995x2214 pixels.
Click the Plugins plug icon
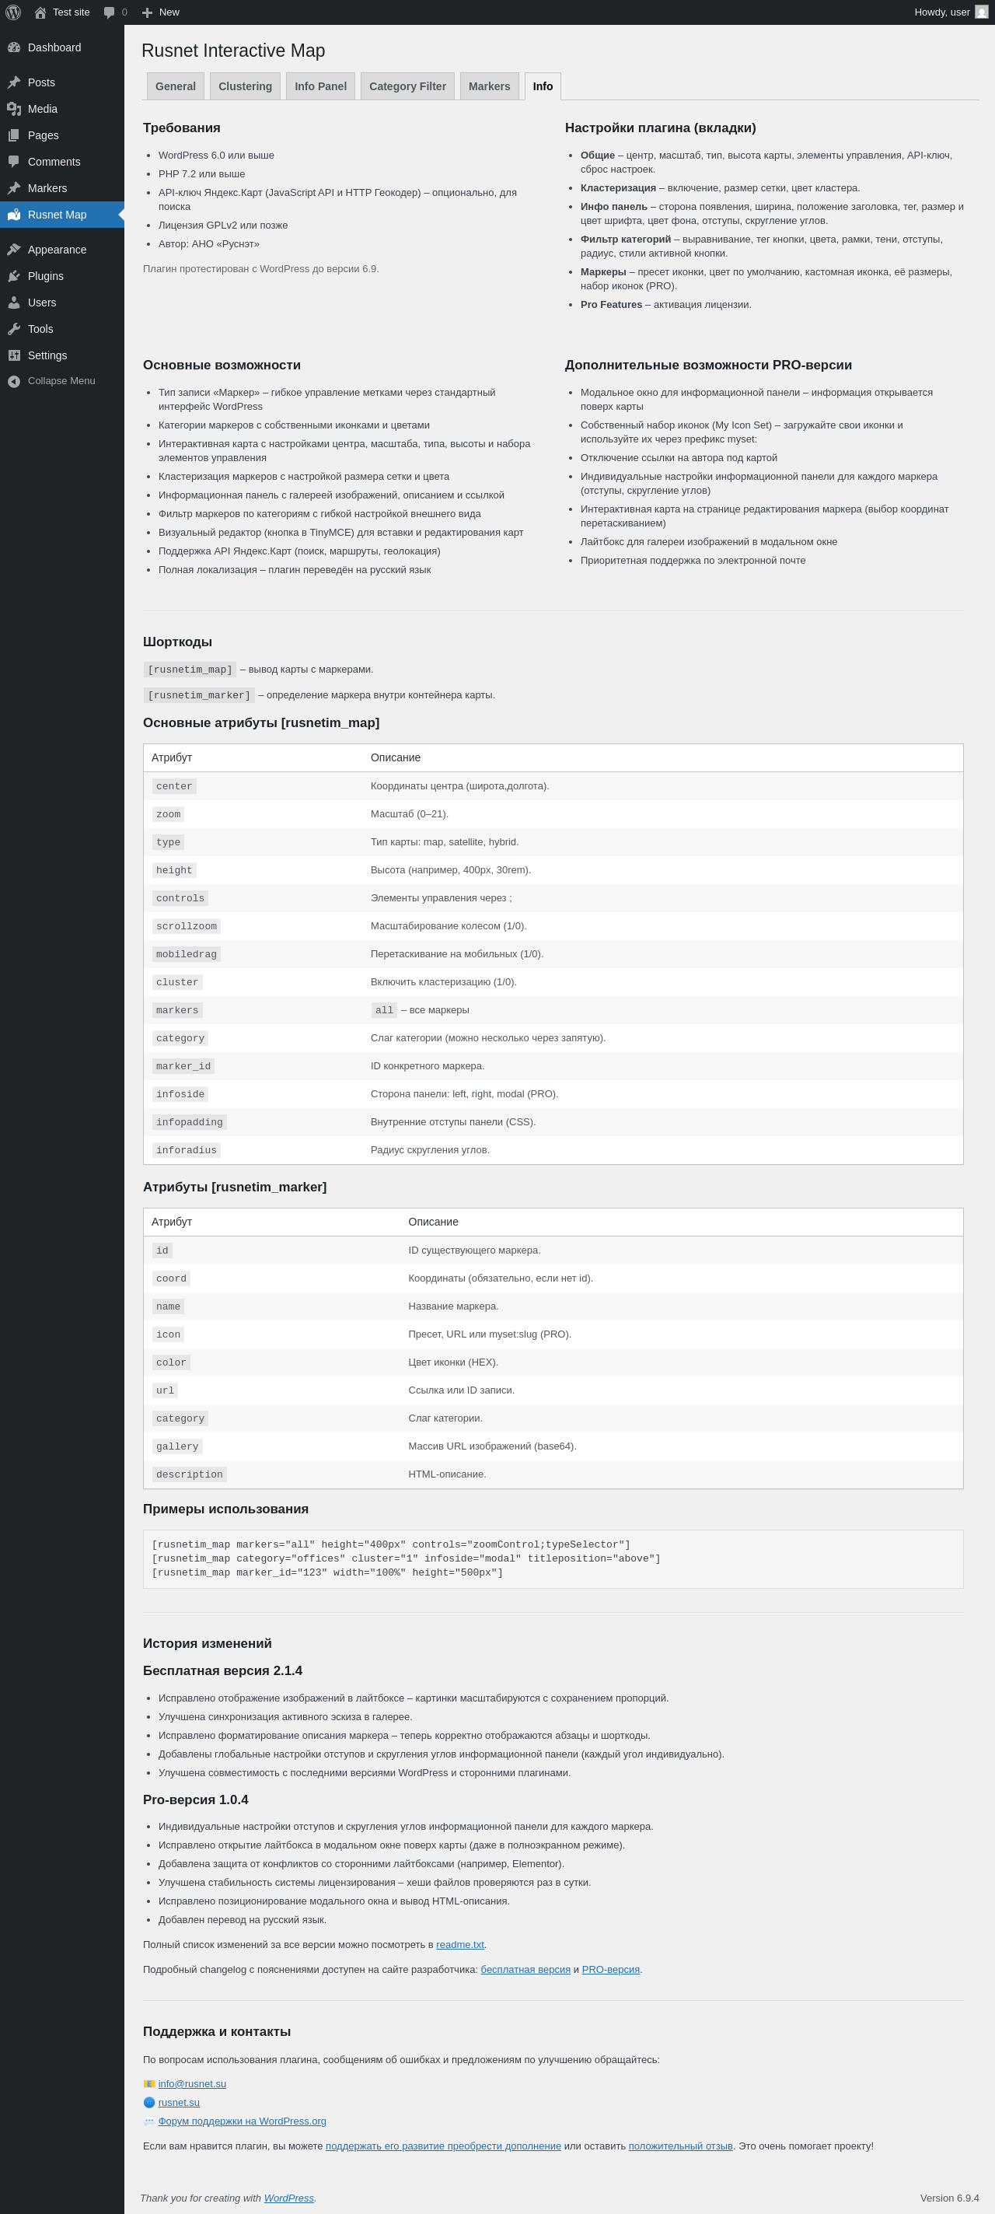(14, 276)
